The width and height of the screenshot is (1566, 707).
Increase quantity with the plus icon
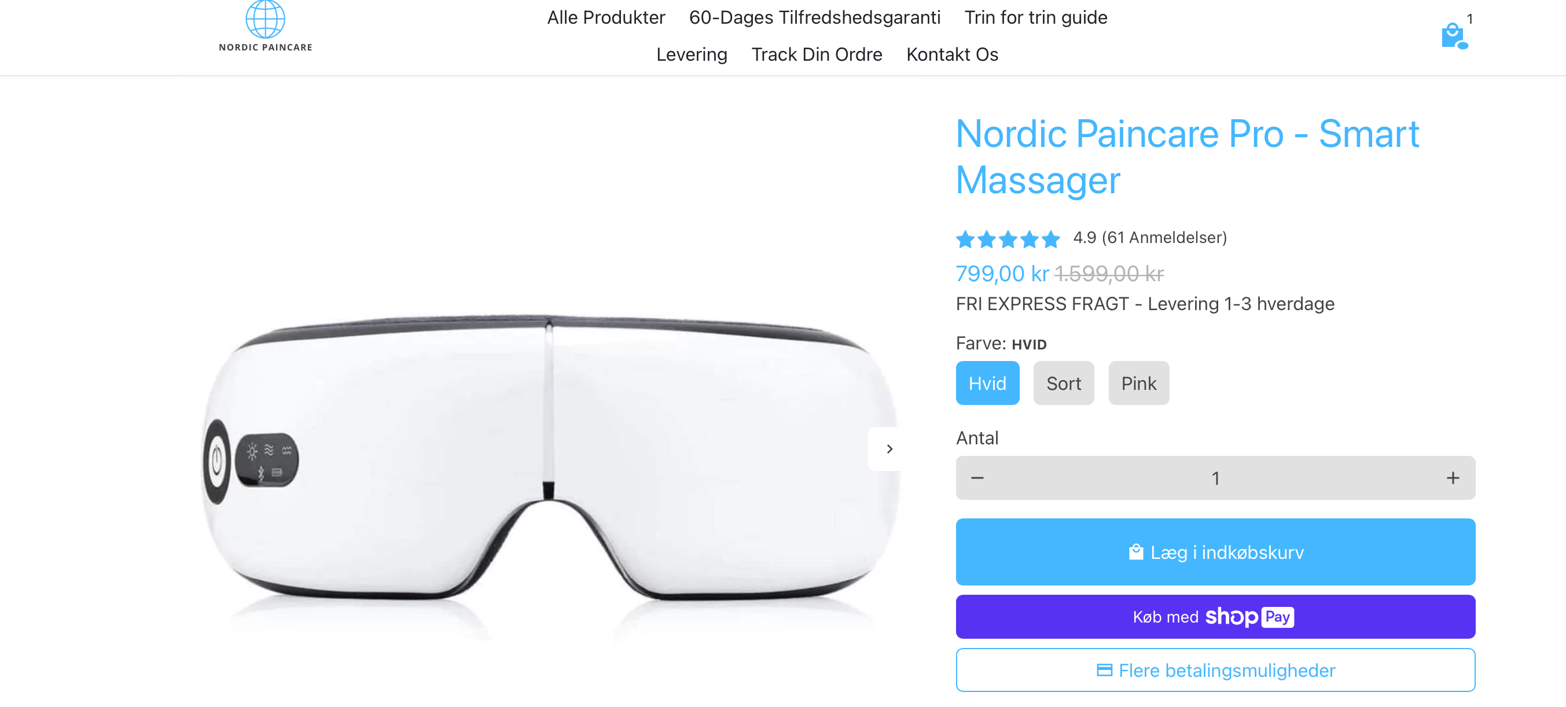click(1453, 478)
